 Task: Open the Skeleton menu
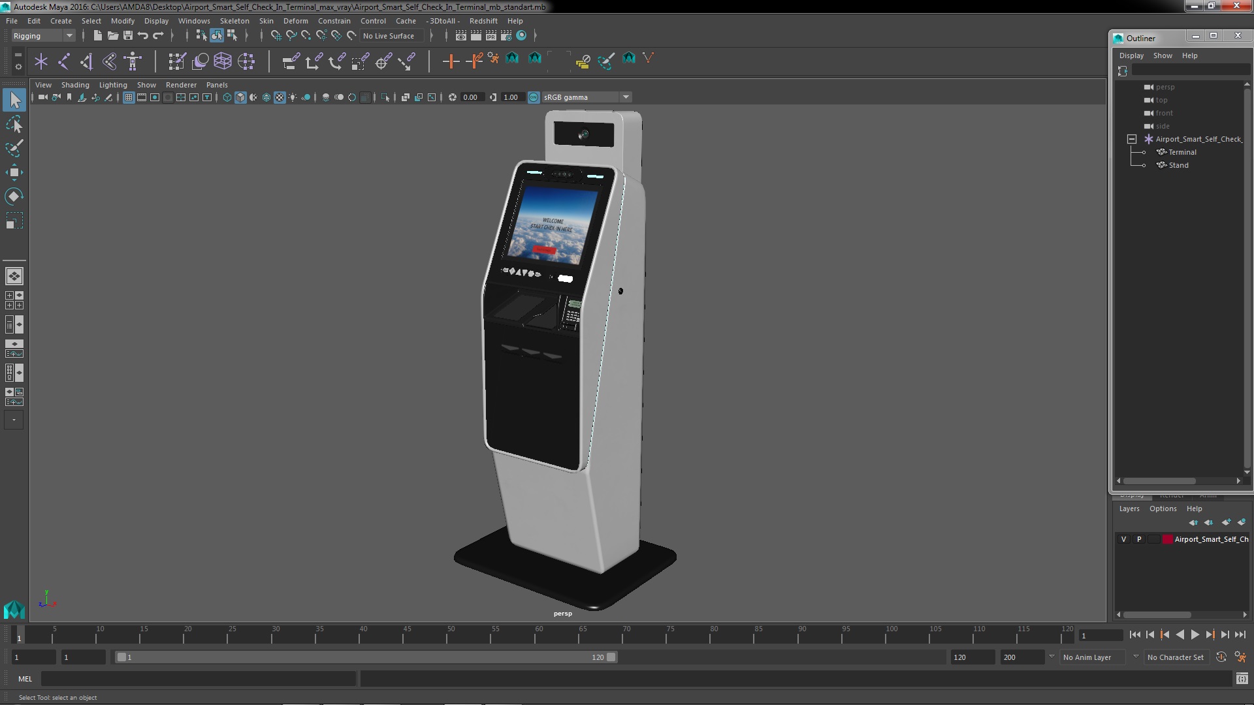234,21
